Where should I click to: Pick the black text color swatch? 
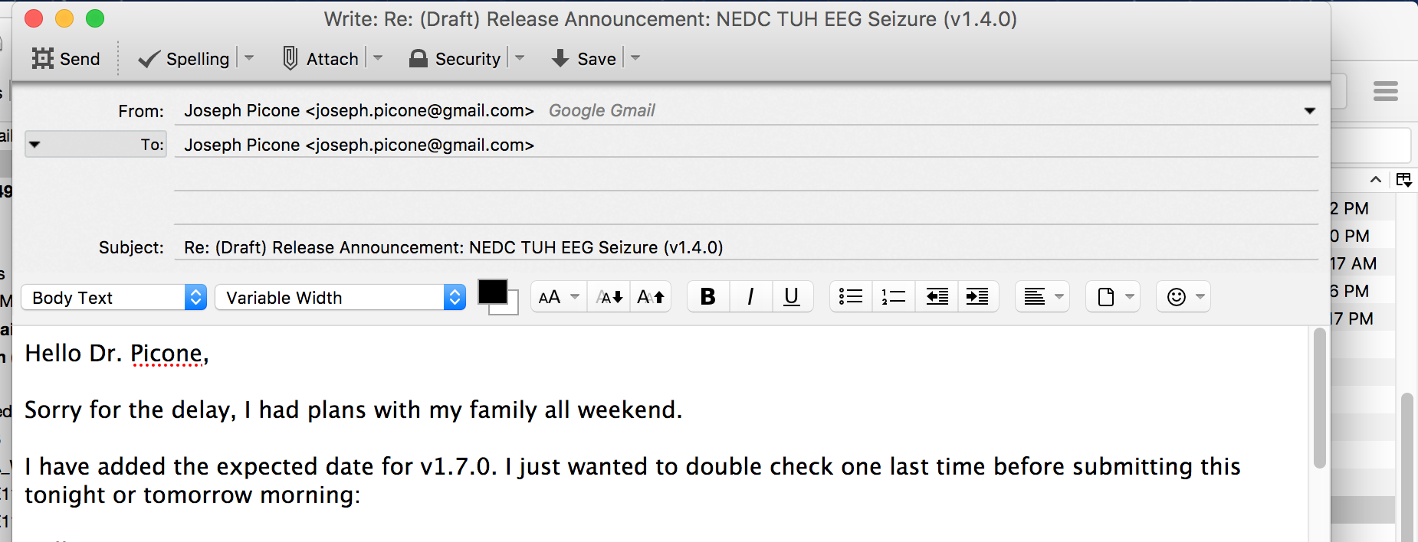[492, 292]
